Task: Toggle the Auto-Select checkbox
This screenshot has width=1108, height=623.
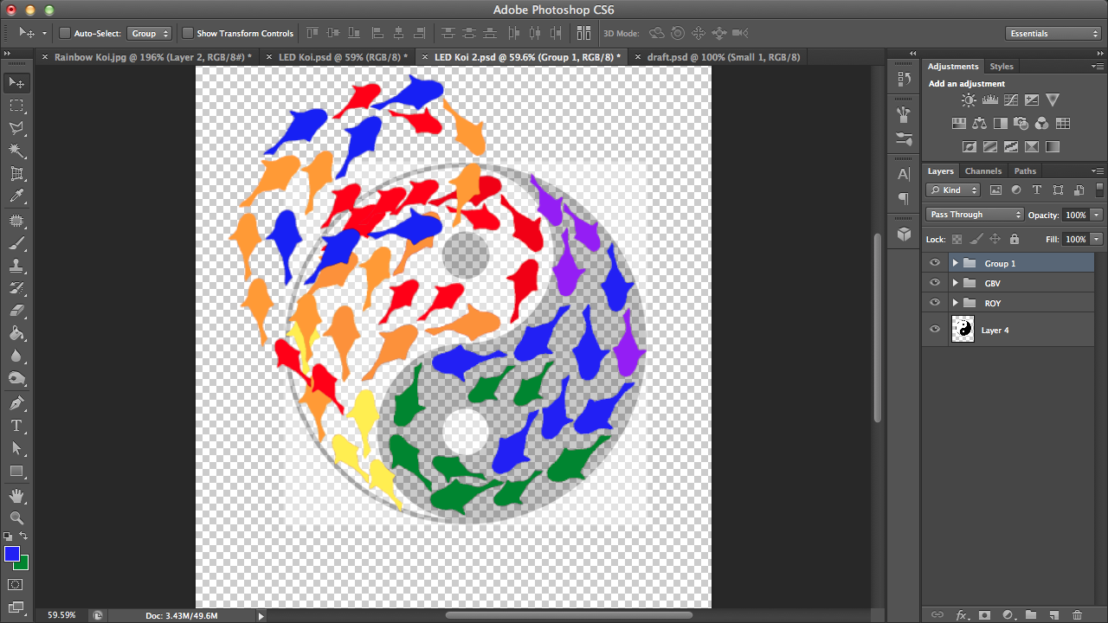Action: tap(64, 32)
